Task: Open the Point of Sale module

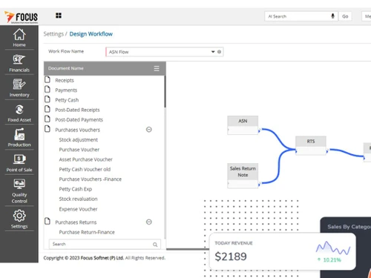Action: 19,163
